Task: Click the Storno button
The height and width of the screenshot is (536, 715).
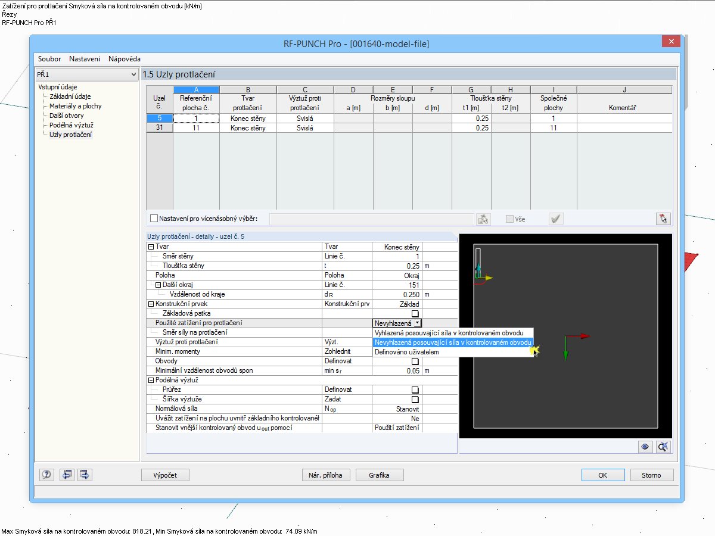Action: pos(651,475)
